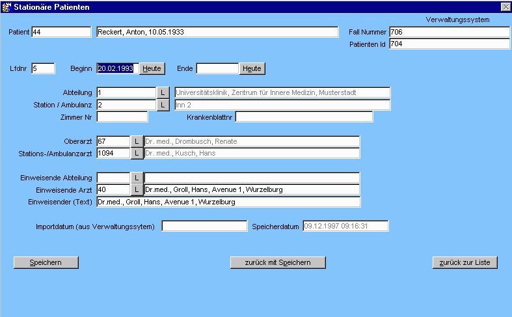512x317 pixels.
Task: Open lookup list for Abteilung
Action: pos(163,92)
